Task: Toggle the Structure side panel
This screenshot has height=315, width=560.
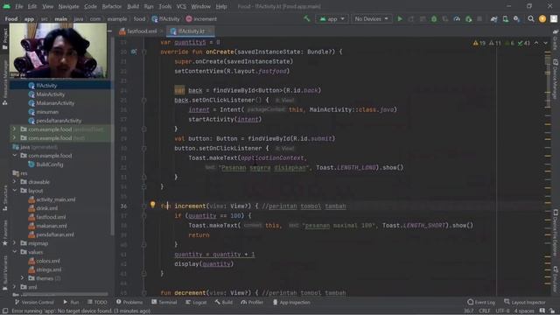Action: [4, 198]
